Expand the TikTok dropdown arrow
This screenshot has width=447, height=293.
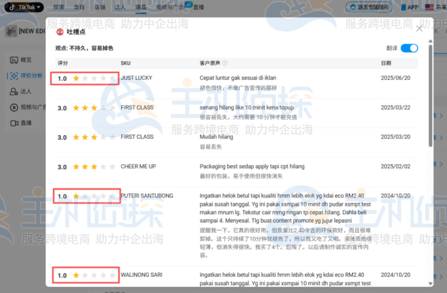(38, 7)
